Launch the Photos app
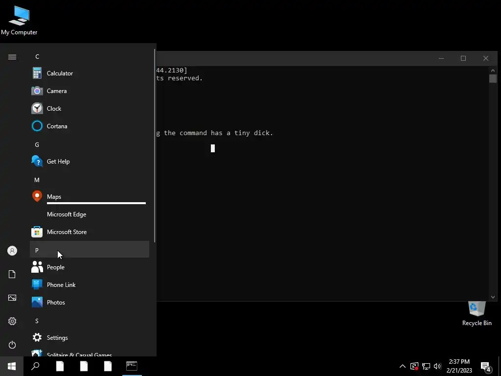The image size is (501, 376). coord(90,302)
